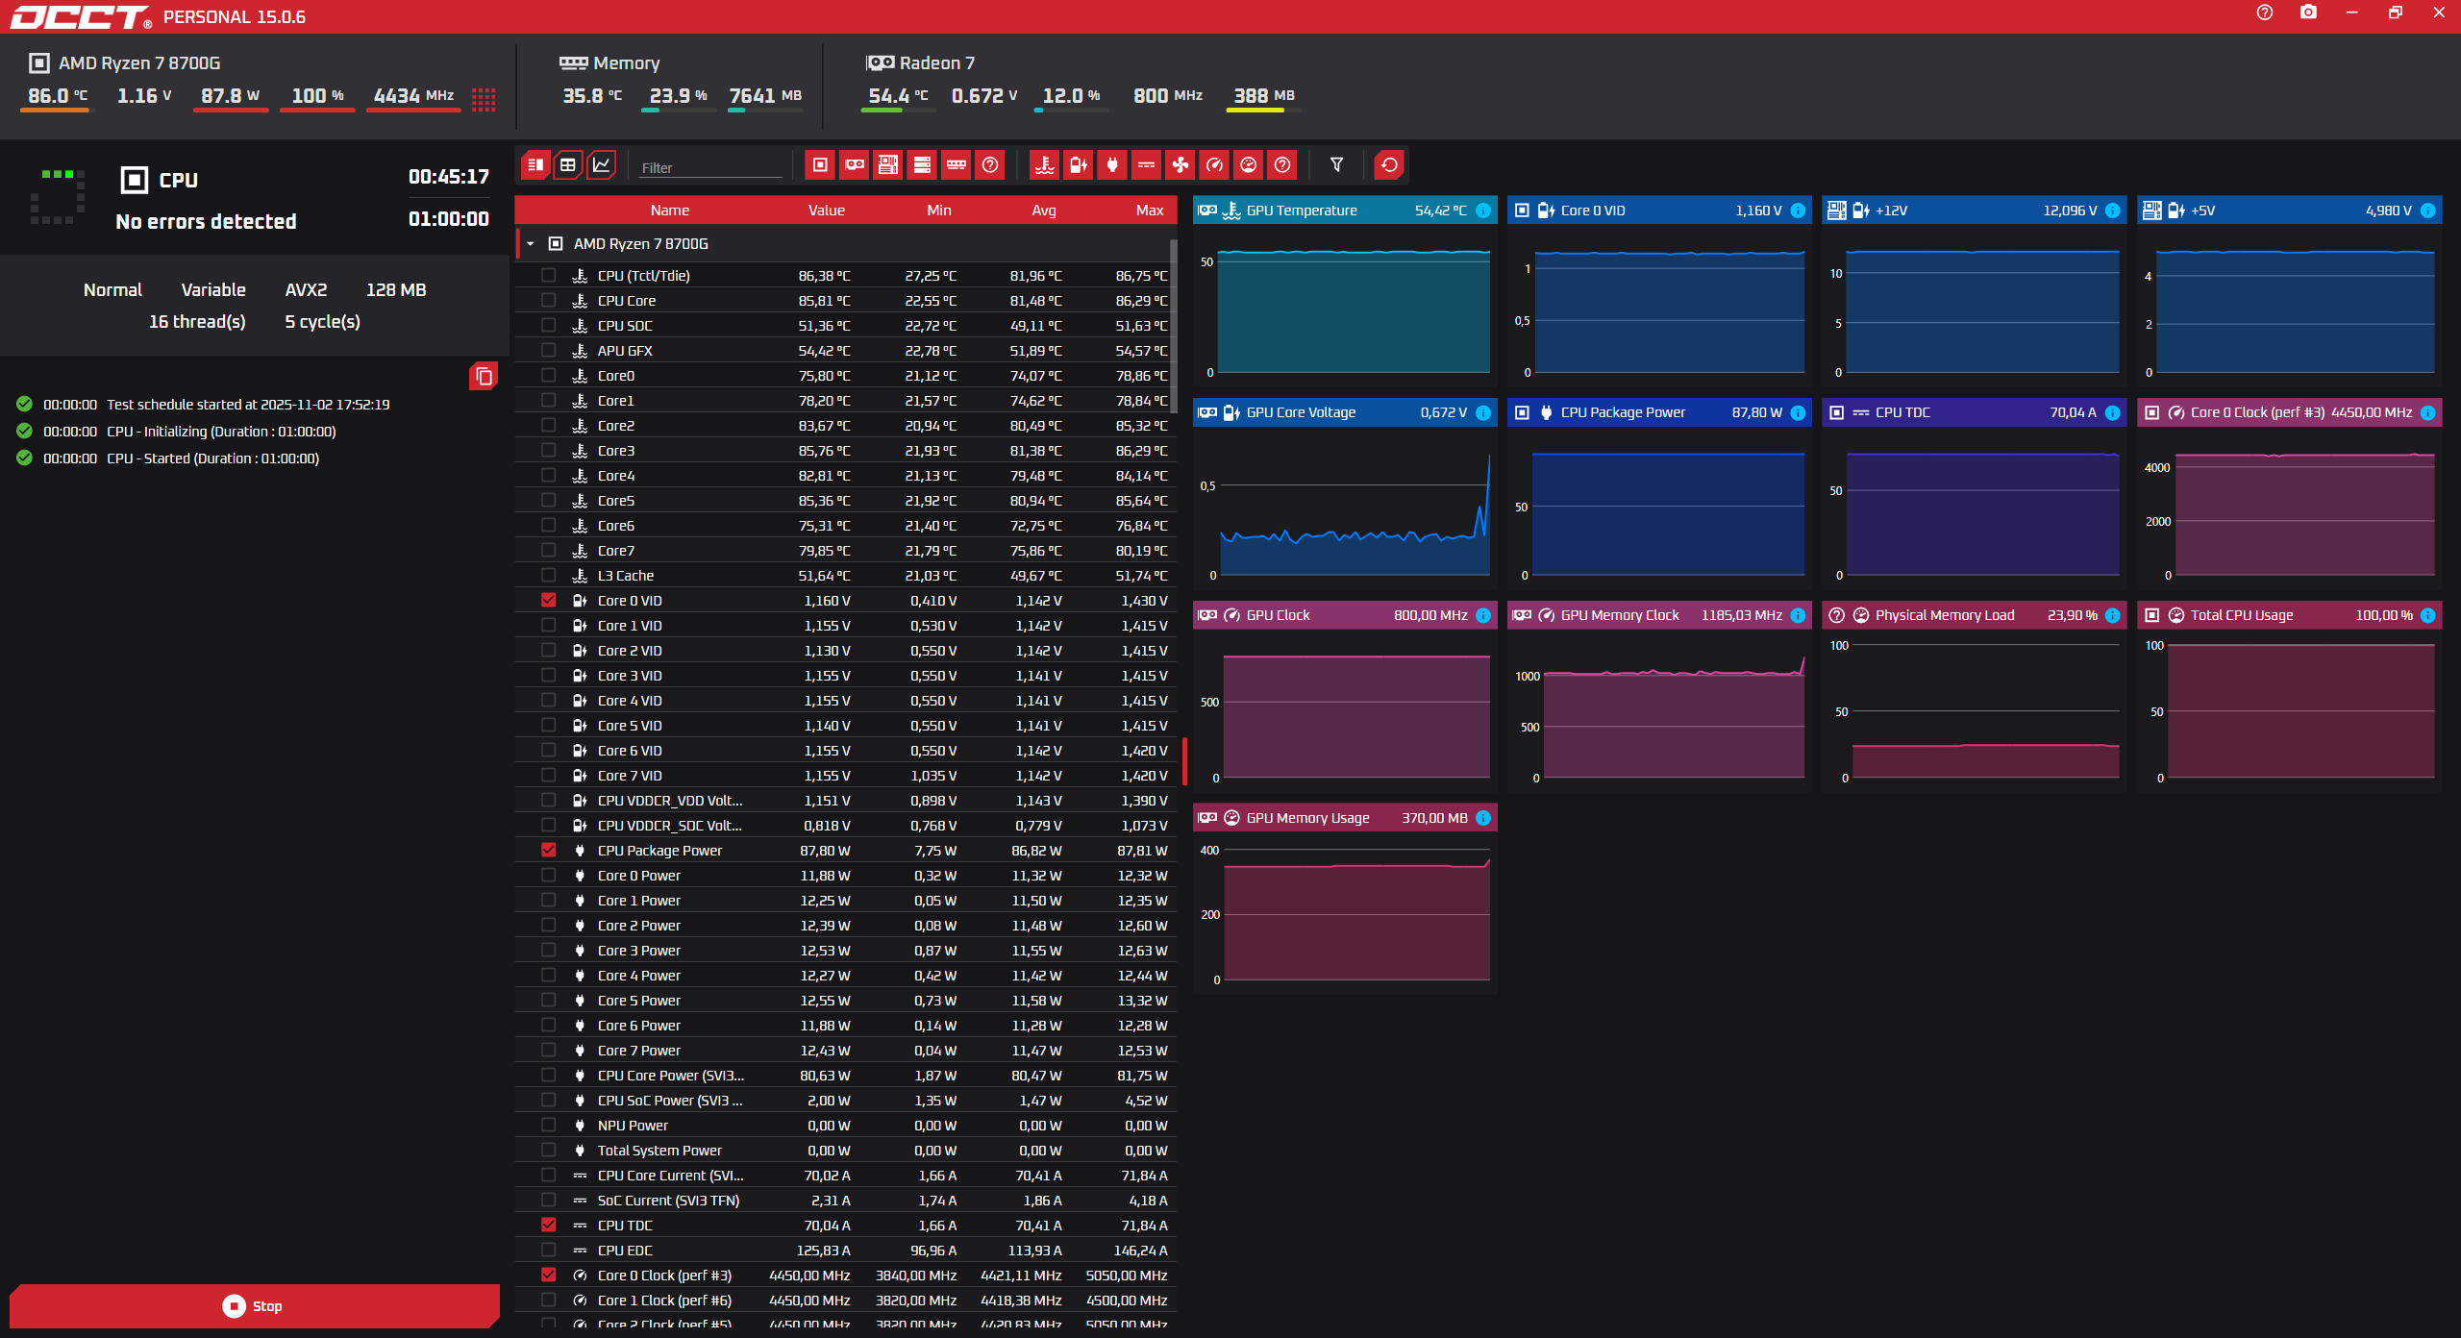
Task: Stop the running CPU test
Action: [x=254, y=1305]
